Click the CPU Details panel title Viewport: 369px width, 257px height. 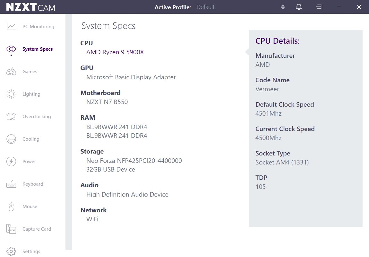coord(278,41)
